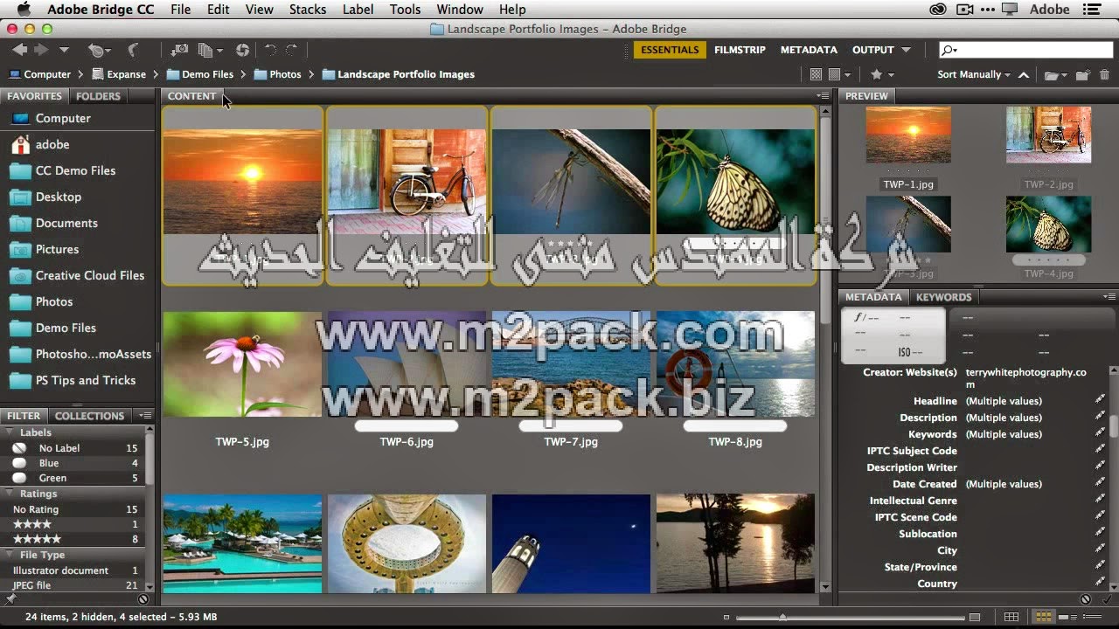
Task: Go to Photos in breadcrumb path
Action: click(277, 75)
